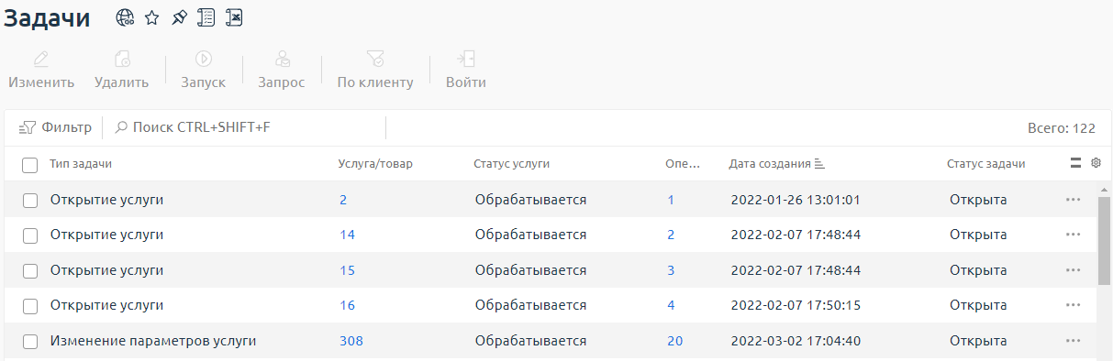1113x361 pixels.
Task: Open operation link 2 in service 14 row
Action: 671,235
